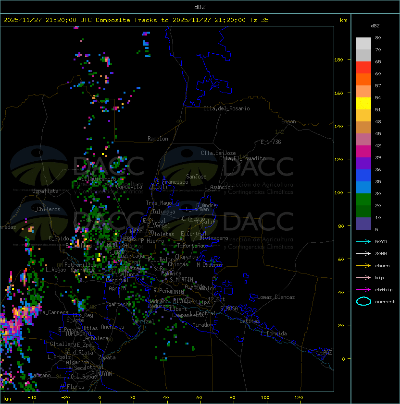Pick the green 20-30 dBZ swatch

pos(363,200)
